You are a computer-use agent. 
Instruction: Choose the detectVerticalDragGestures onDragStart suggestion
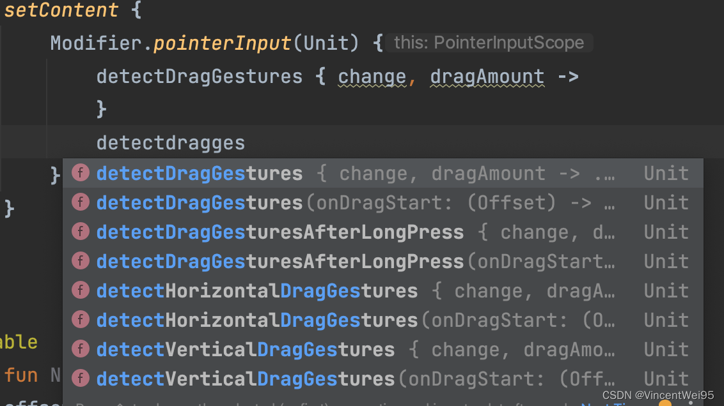[x=245, y=379]
